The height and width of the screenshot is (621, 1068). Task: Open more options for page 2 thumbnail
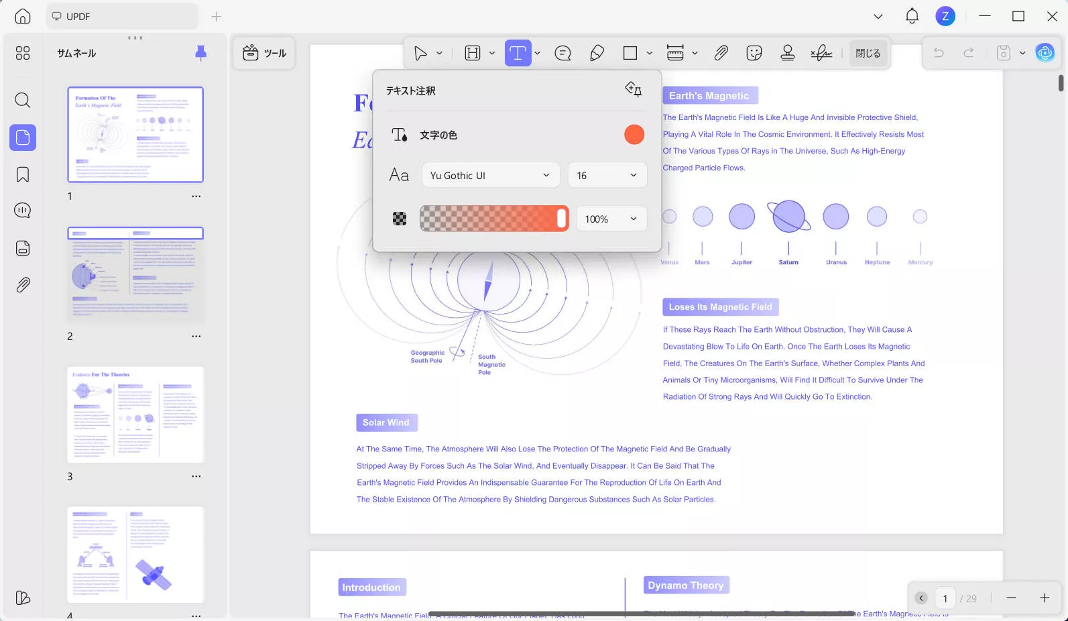(x=196, y=337)
